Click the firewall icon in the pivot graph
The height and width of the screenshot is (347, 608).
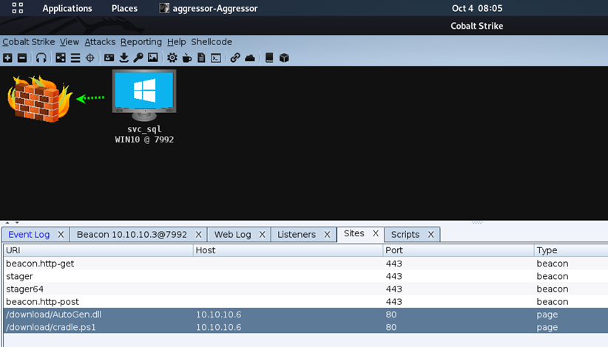(x=39, y=99)
